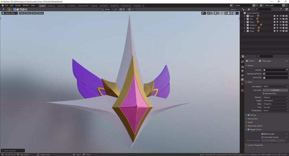Switch to material preview shading

tap(231, 13)
